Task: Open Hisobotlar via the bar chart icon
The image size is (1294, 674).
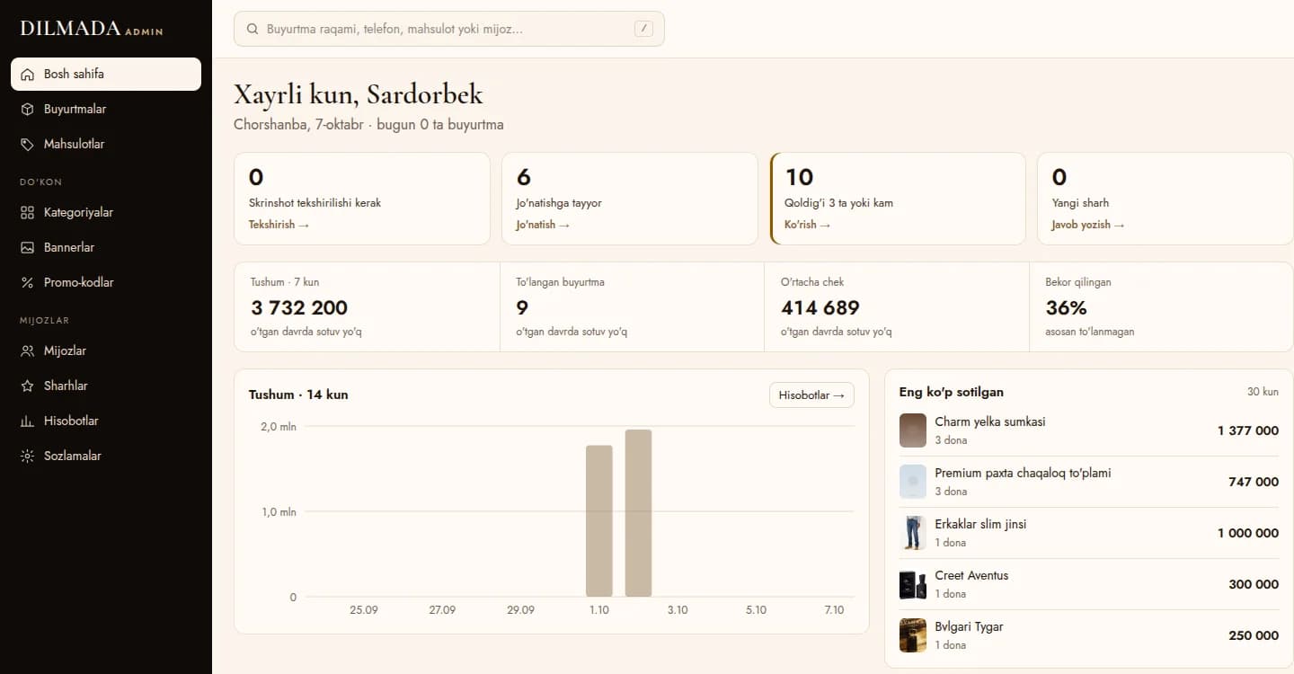Action: 28,421
